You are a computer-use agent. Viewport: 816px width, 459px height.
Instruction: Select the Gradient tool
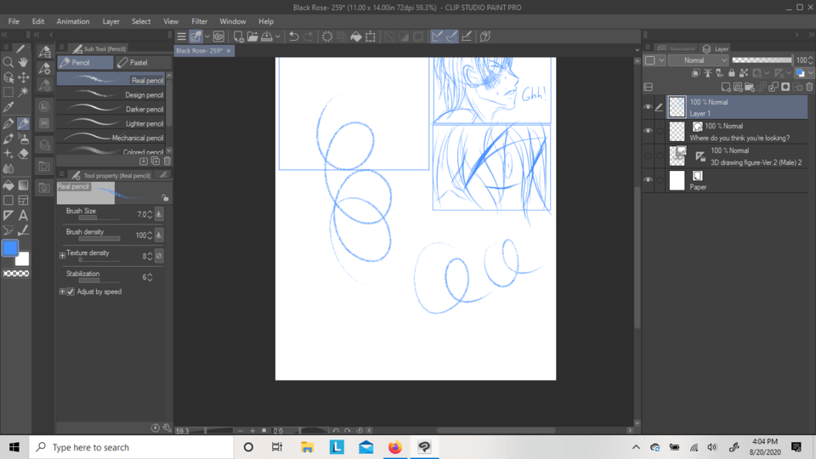[24, 185]
